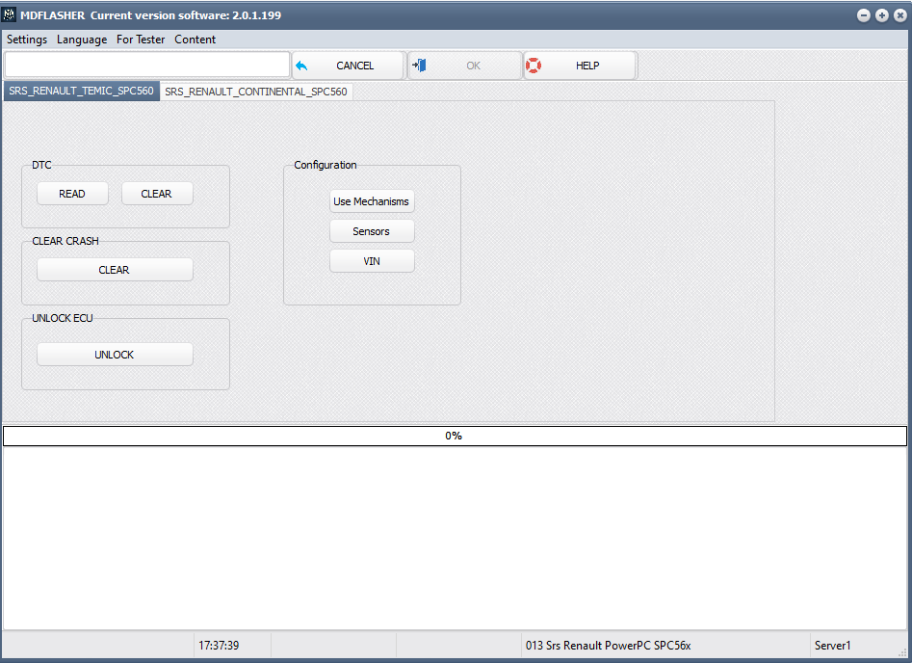Select the SRS_RENAULT_TEMIC_SPC560 tab
912x663 pixels.
click(81, 92)
